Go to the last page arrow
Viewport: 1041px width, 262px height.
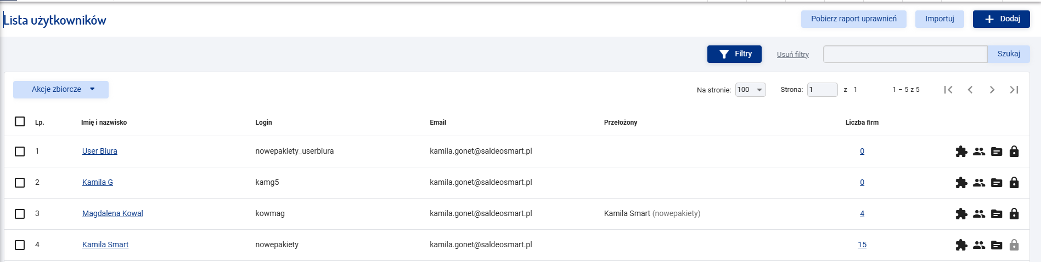tap(1014, 90)
